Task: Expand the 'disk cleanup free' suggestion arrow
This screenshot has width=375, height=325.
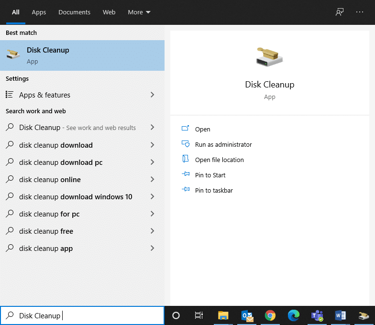Action: [153, 231]
